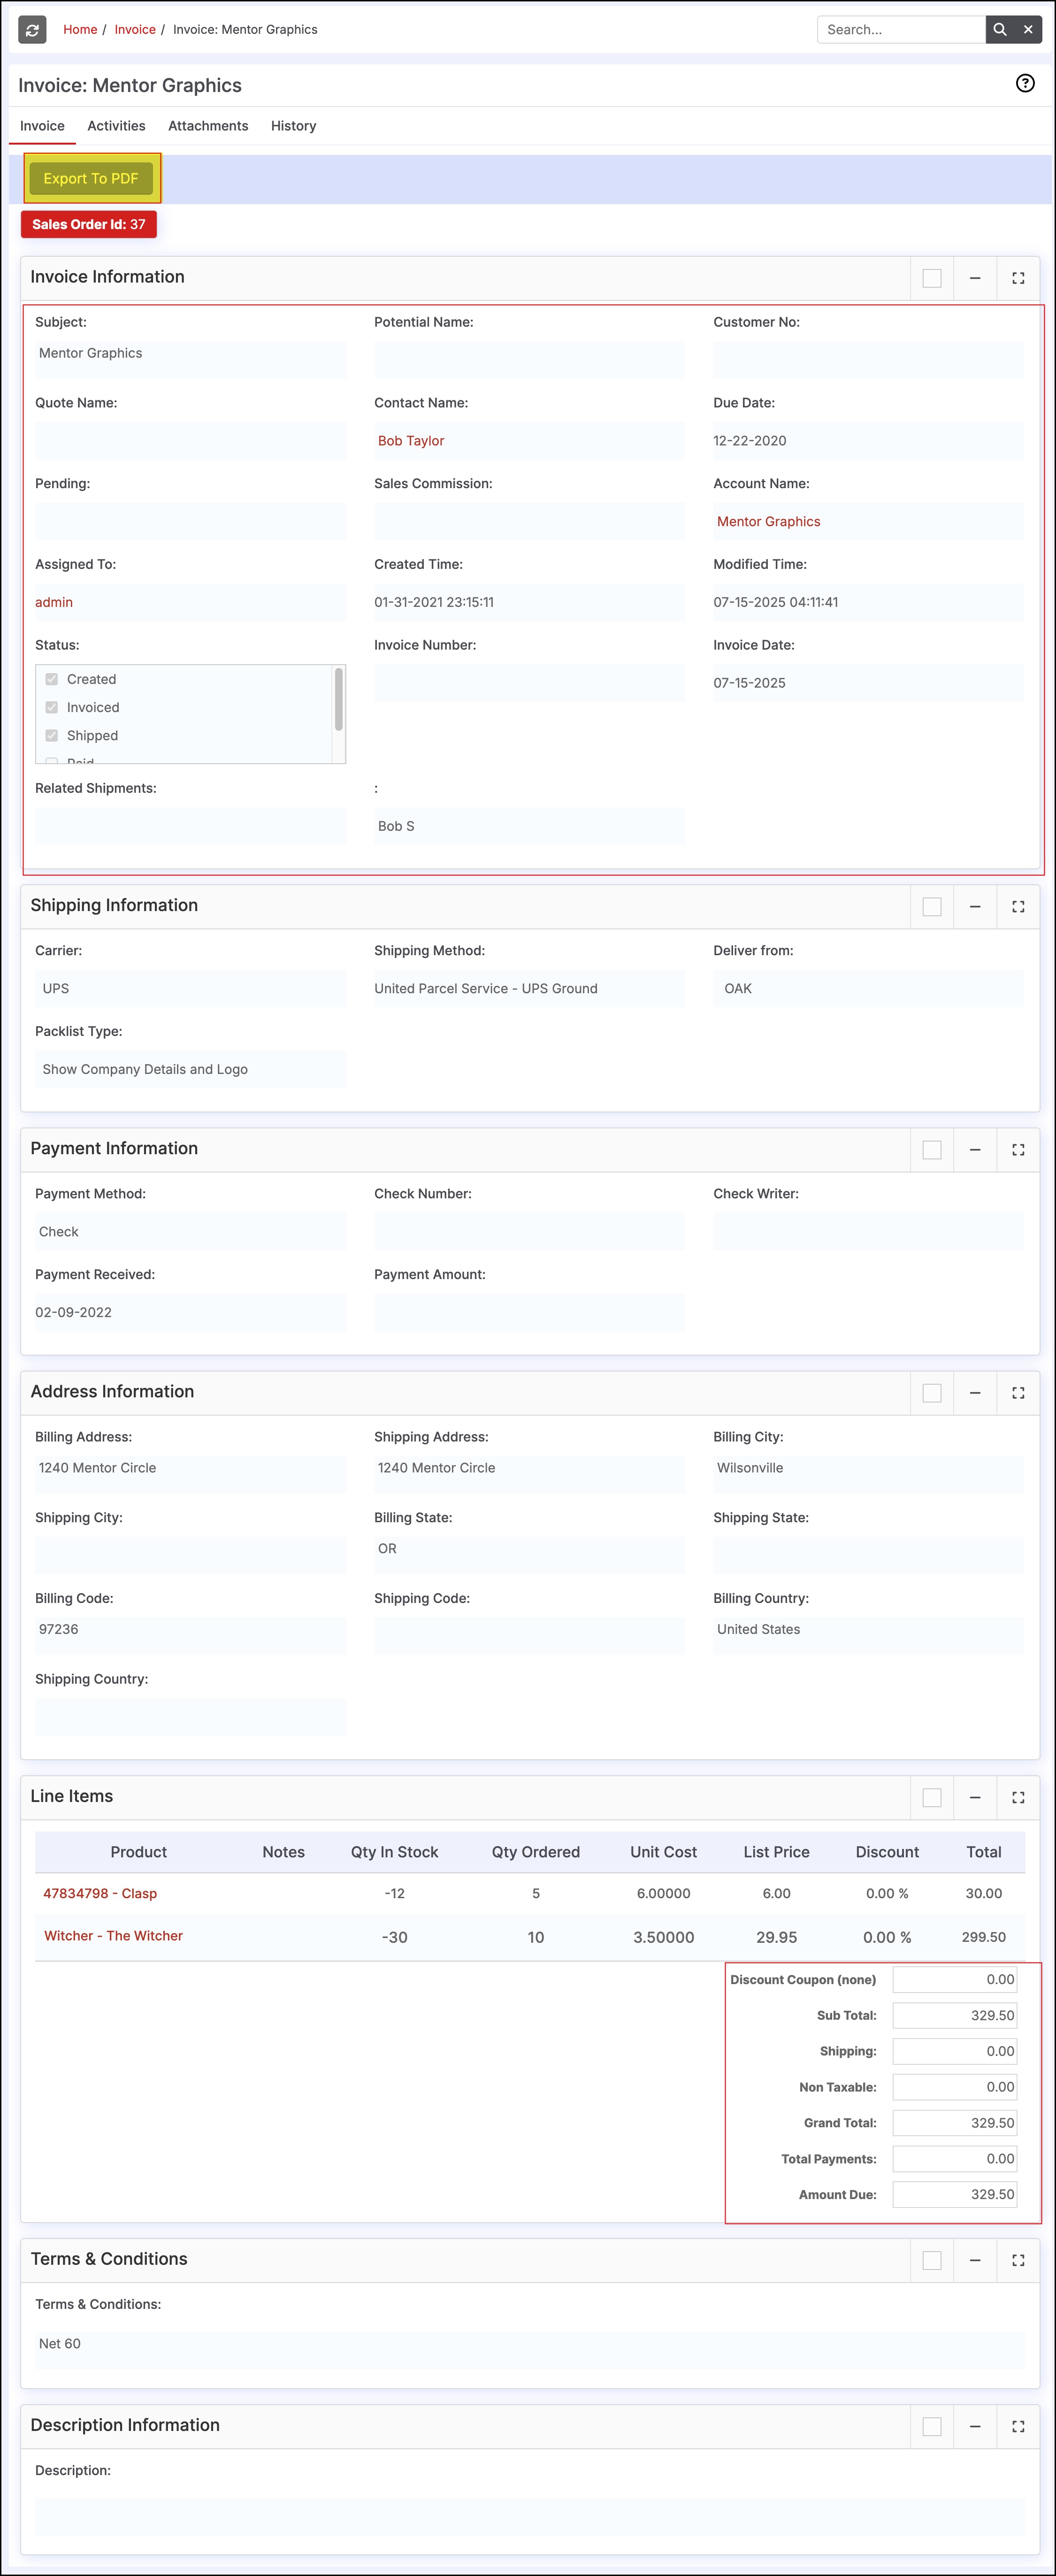Collapse the Line Items panel
Viewport: 1056px width, 2576px height.
(975, 1798)
